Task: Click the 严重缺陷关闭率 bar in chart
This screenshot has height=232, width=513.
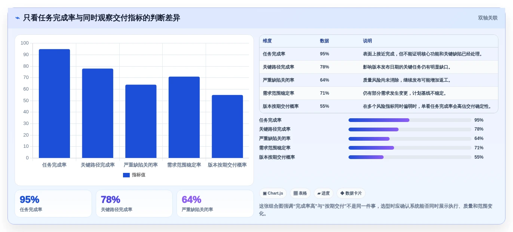Action: 141,121
